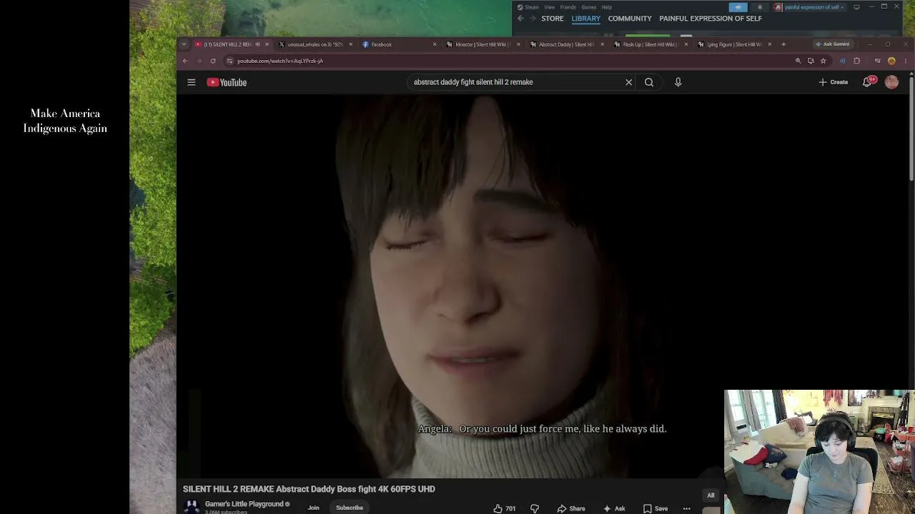Go back in the Steam window
915x514 pixels.
(x=520, y=19)
